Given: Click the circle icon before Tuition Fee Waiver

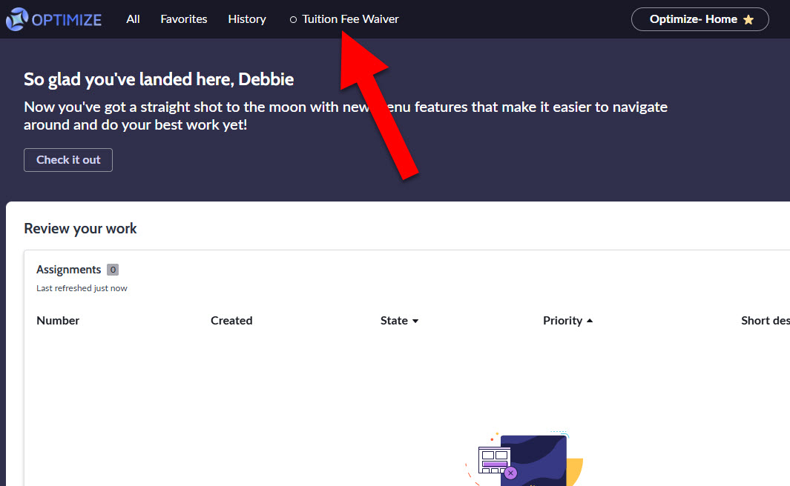Looking at the screenshot, I should pyautogui.click(x=293, y=20).
